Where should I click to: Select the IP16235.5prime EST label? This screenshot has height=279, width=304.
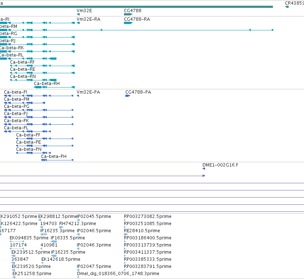tap(68, 252)
